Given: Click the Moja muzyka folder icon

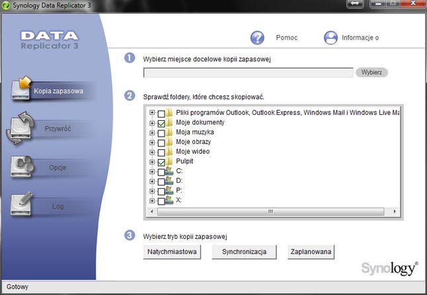Looking at the screenshot, I should tap(169, 133).
